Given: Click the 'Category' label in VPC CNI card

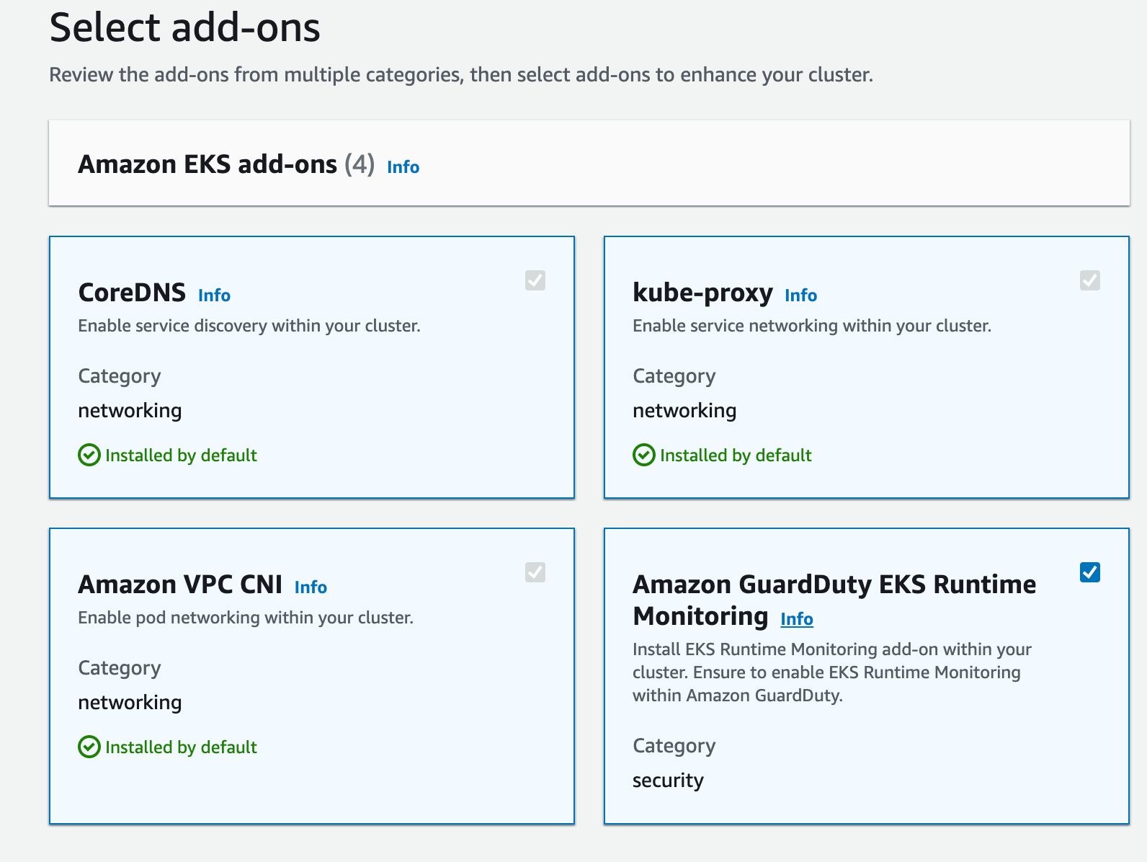Looking at the screenshot, I should click(x=120, y=668).
